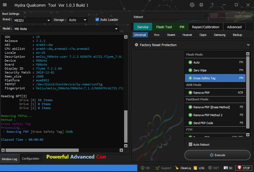Click FRP list scrollbar thumb
254x172 pixels.
(x=248, y=92)
